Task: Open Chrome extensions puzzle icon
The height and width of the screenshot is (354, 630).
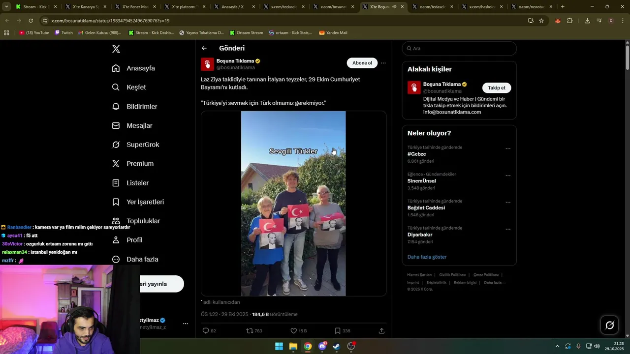Action: [570, 21]
